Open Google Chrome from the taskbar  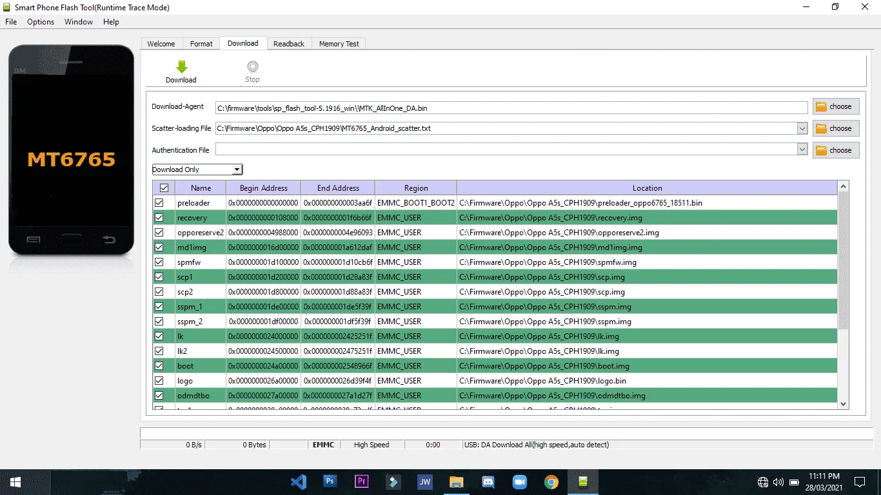551,481
